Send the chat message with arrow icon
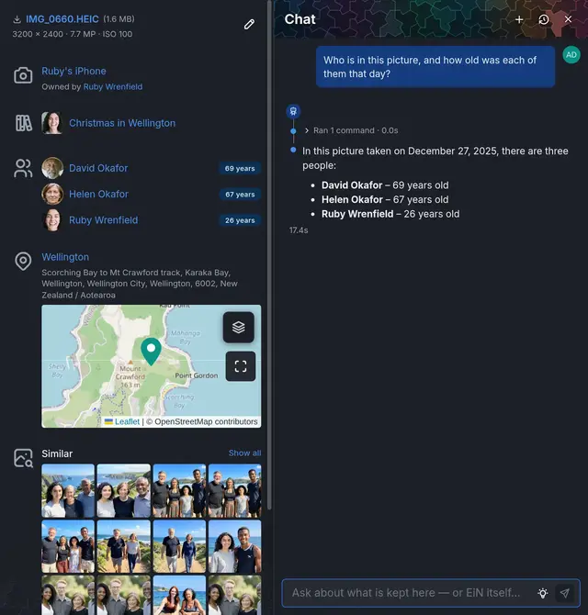Image resolution: width=588 pixels, height=615 pixels. point(565,593)
